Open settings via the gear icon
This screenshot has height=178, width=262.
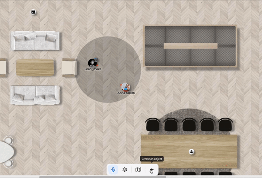124,170
